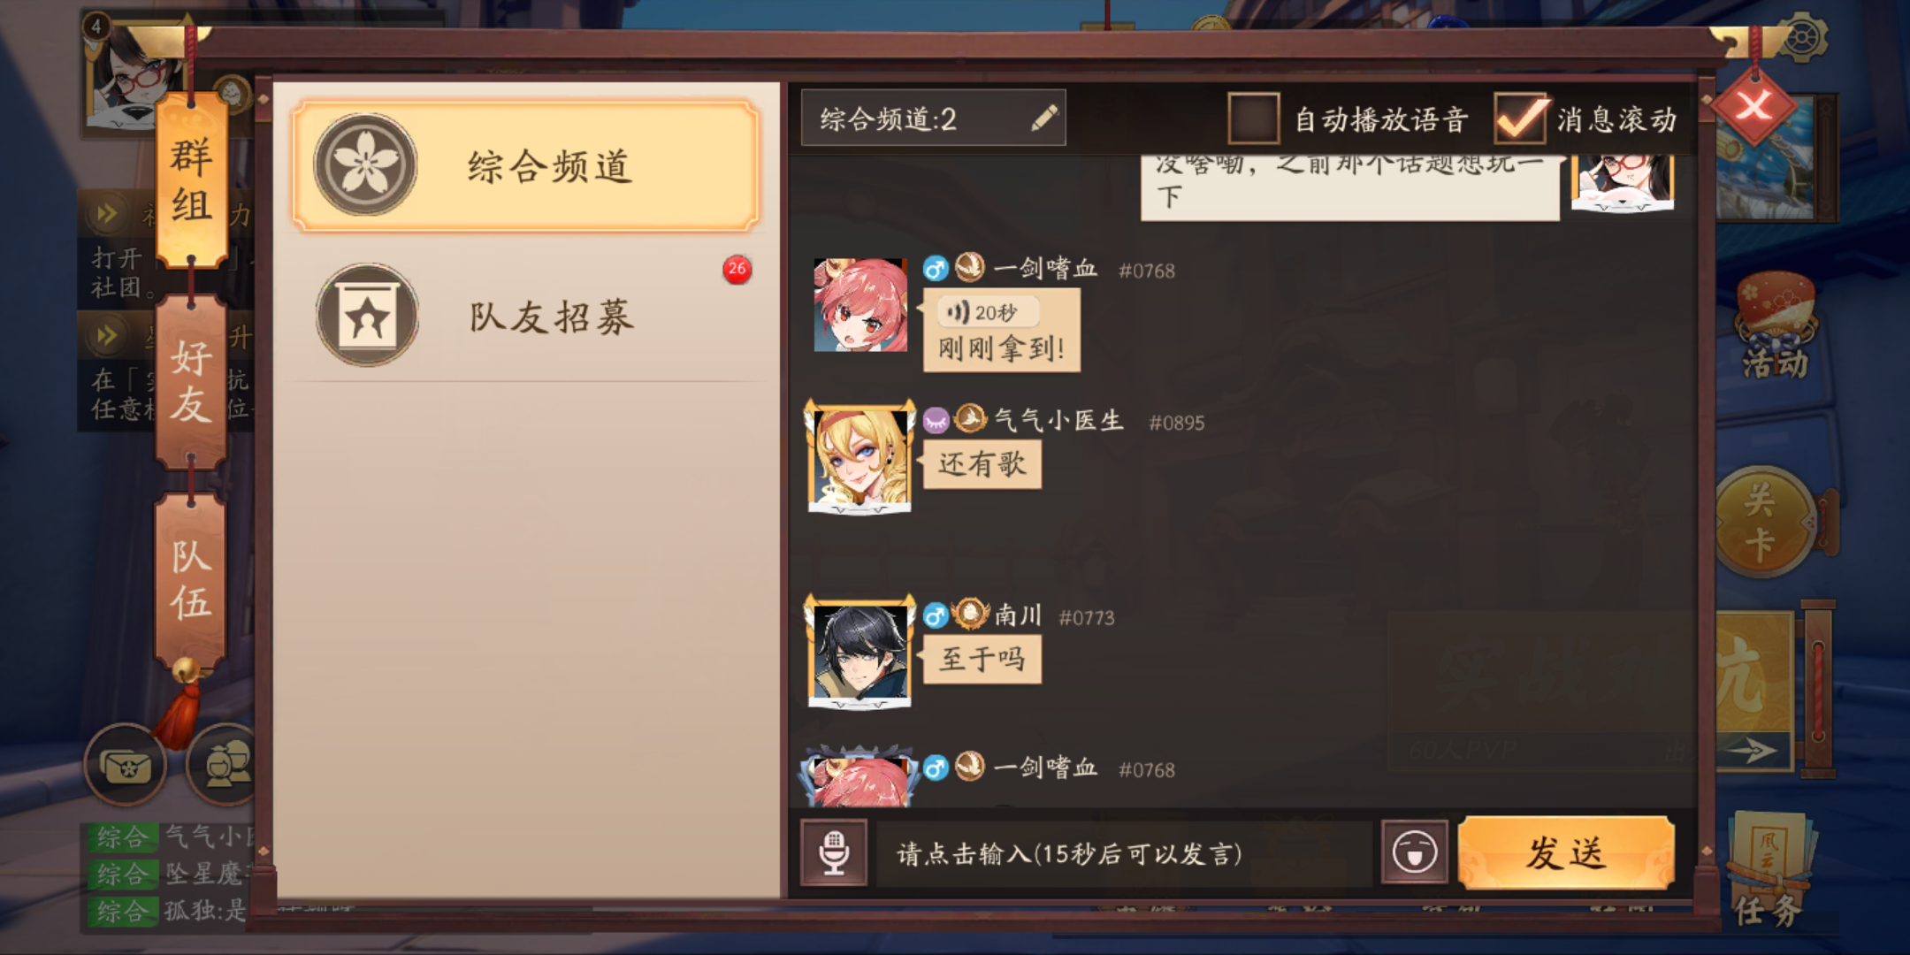The width and height of the screenshot is (1910, 955).
Task: Disable 消息滚动 checkbox
Action: tap(1520, 118)
